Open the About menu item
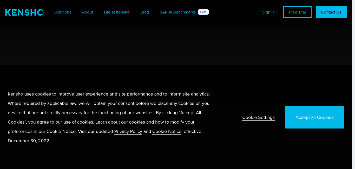The height and width of the screenshot is (169, 355). [x=88, y=12]
